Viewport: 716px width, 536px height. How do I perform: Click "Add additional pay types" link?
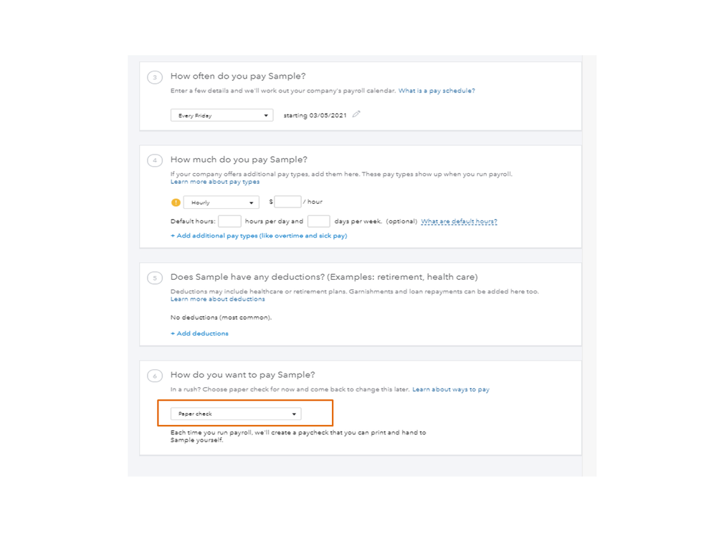[x=259, y=235]
